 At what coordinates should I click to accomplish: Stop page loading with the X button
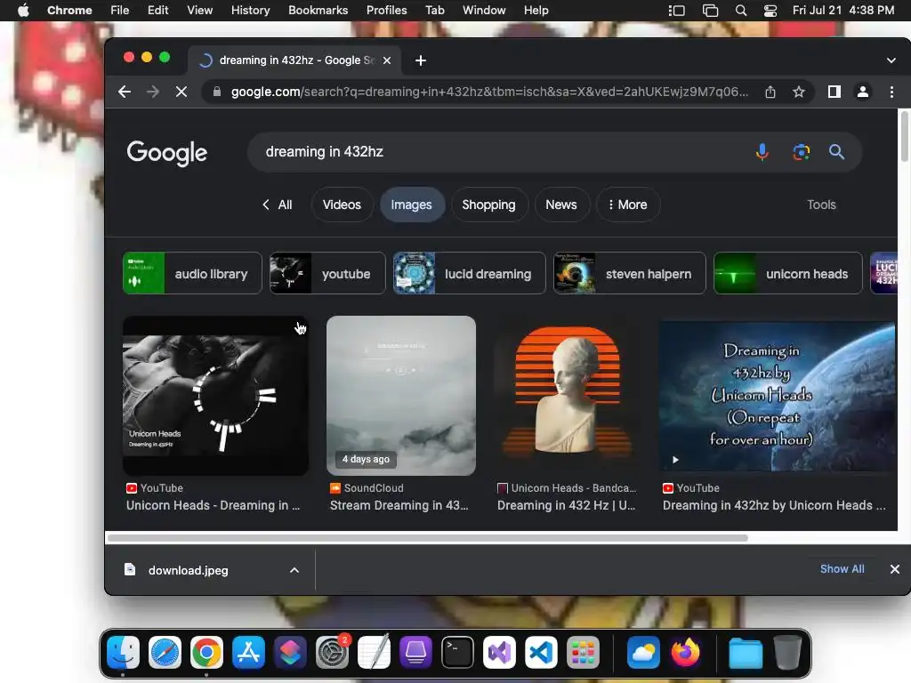[x=181, y=92]
